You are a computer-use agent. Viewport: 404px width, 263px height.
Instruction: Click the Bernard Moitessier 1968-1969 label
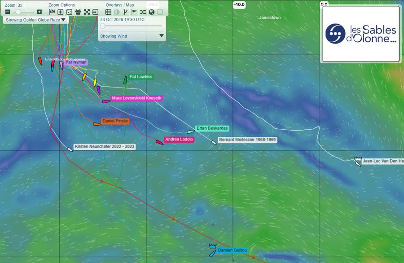point(247,140)
